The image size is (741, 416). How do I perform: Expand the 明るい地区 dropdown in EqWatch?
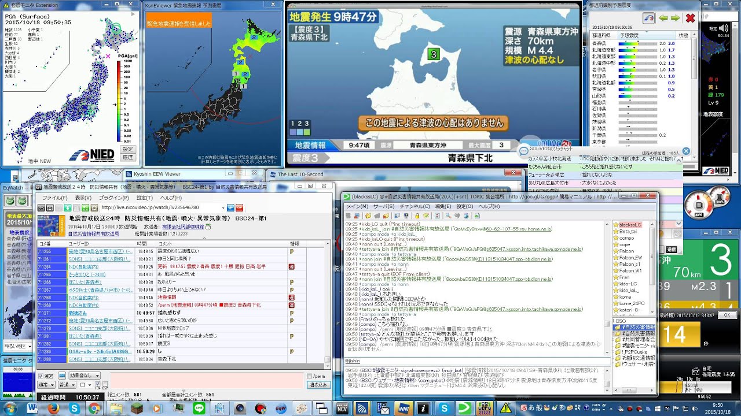pyautogui.click(x=30, y=346)
